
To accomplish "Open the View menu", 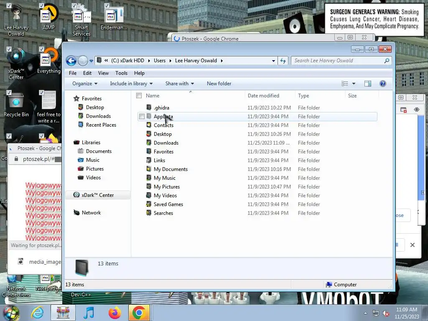I will pos(104,73).
